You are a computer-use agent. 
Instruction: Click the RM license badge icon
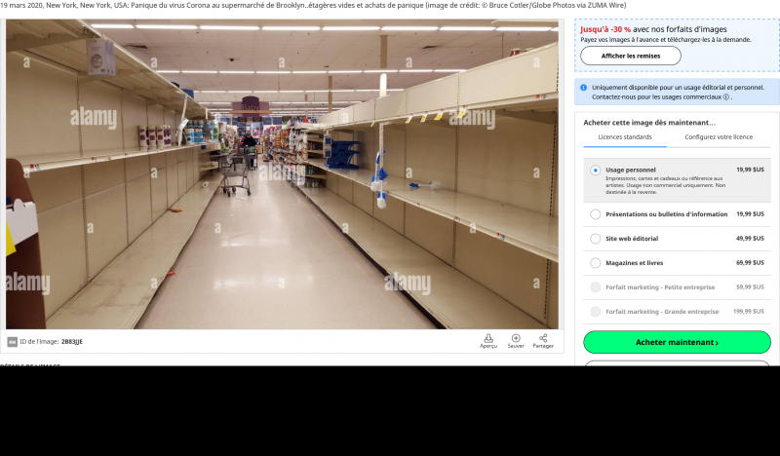(12, 342)
